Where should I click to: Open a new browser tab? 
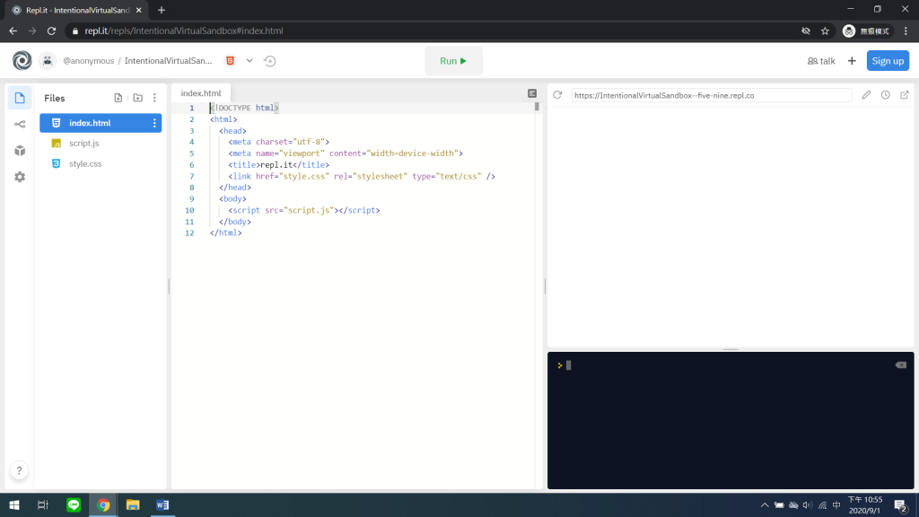(x=162, y=10)
